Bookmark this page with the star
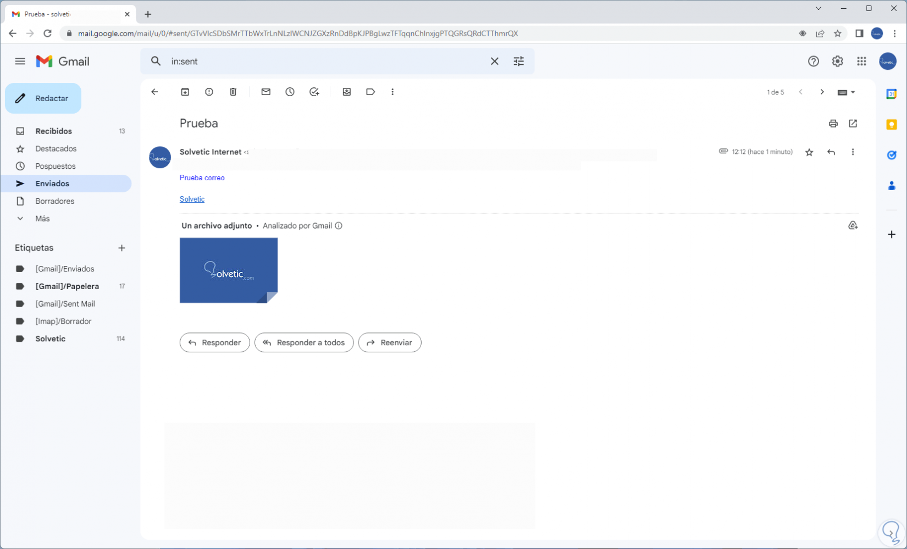The image size is (907, 549). click(838, 34)
